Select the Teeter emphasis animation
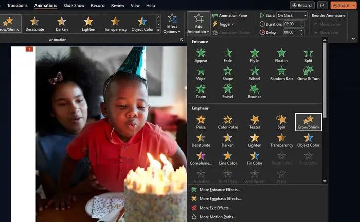Image resolution: width=360 pixels, height=222 pixels. (255, 122)
